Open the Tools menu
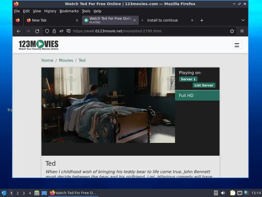 pos(86,11)
